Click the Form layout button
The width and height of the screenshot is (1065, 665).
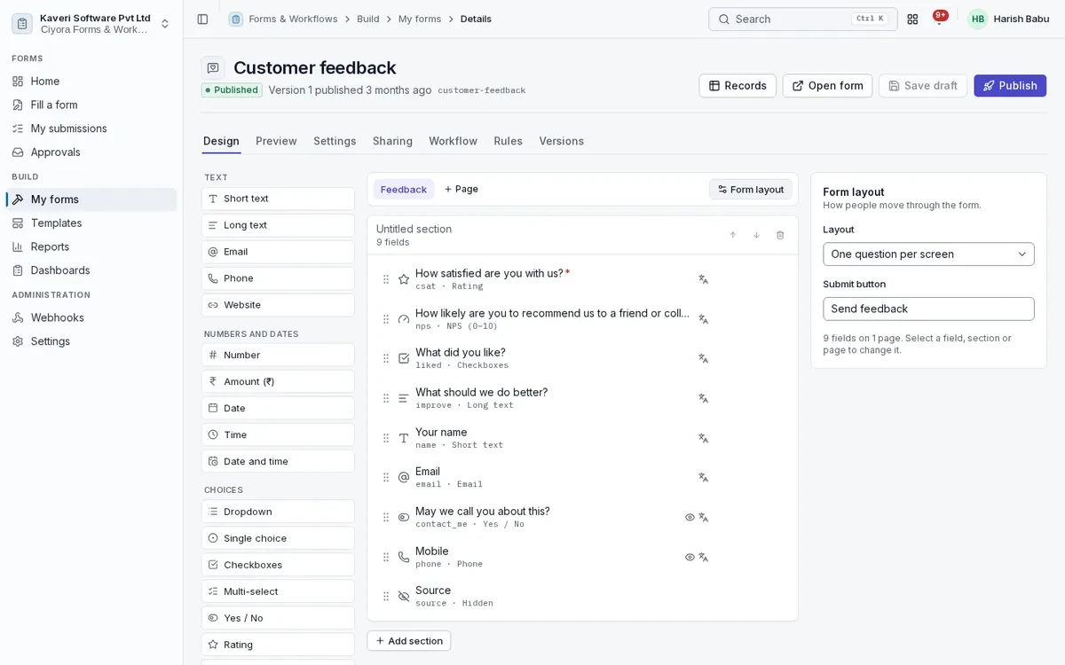click(x=751, y=190)
